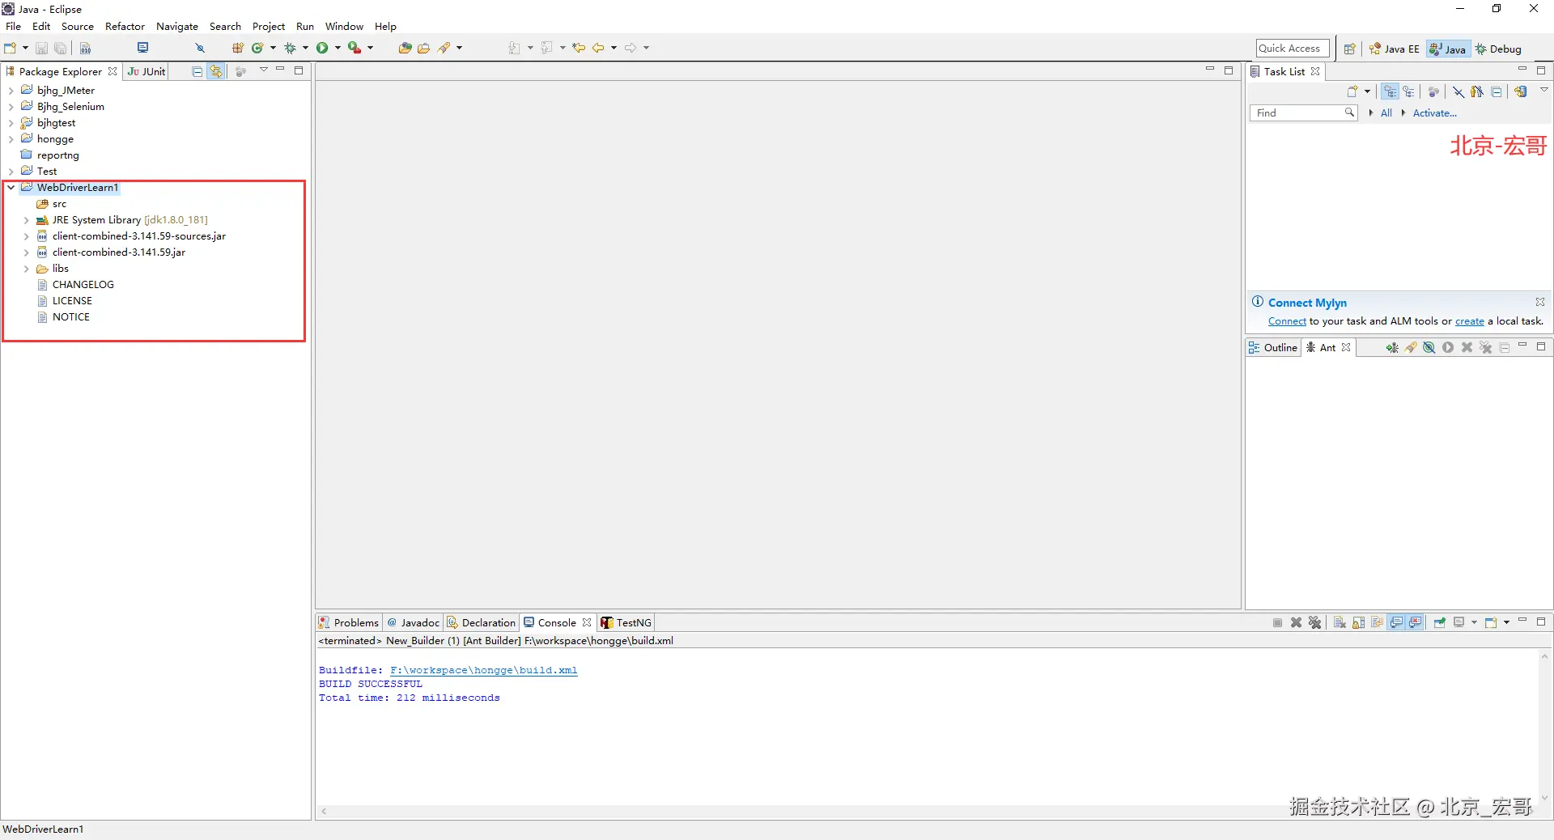Click Add Buildfiles with Search flashlight in Ant

pos(1411,347)
